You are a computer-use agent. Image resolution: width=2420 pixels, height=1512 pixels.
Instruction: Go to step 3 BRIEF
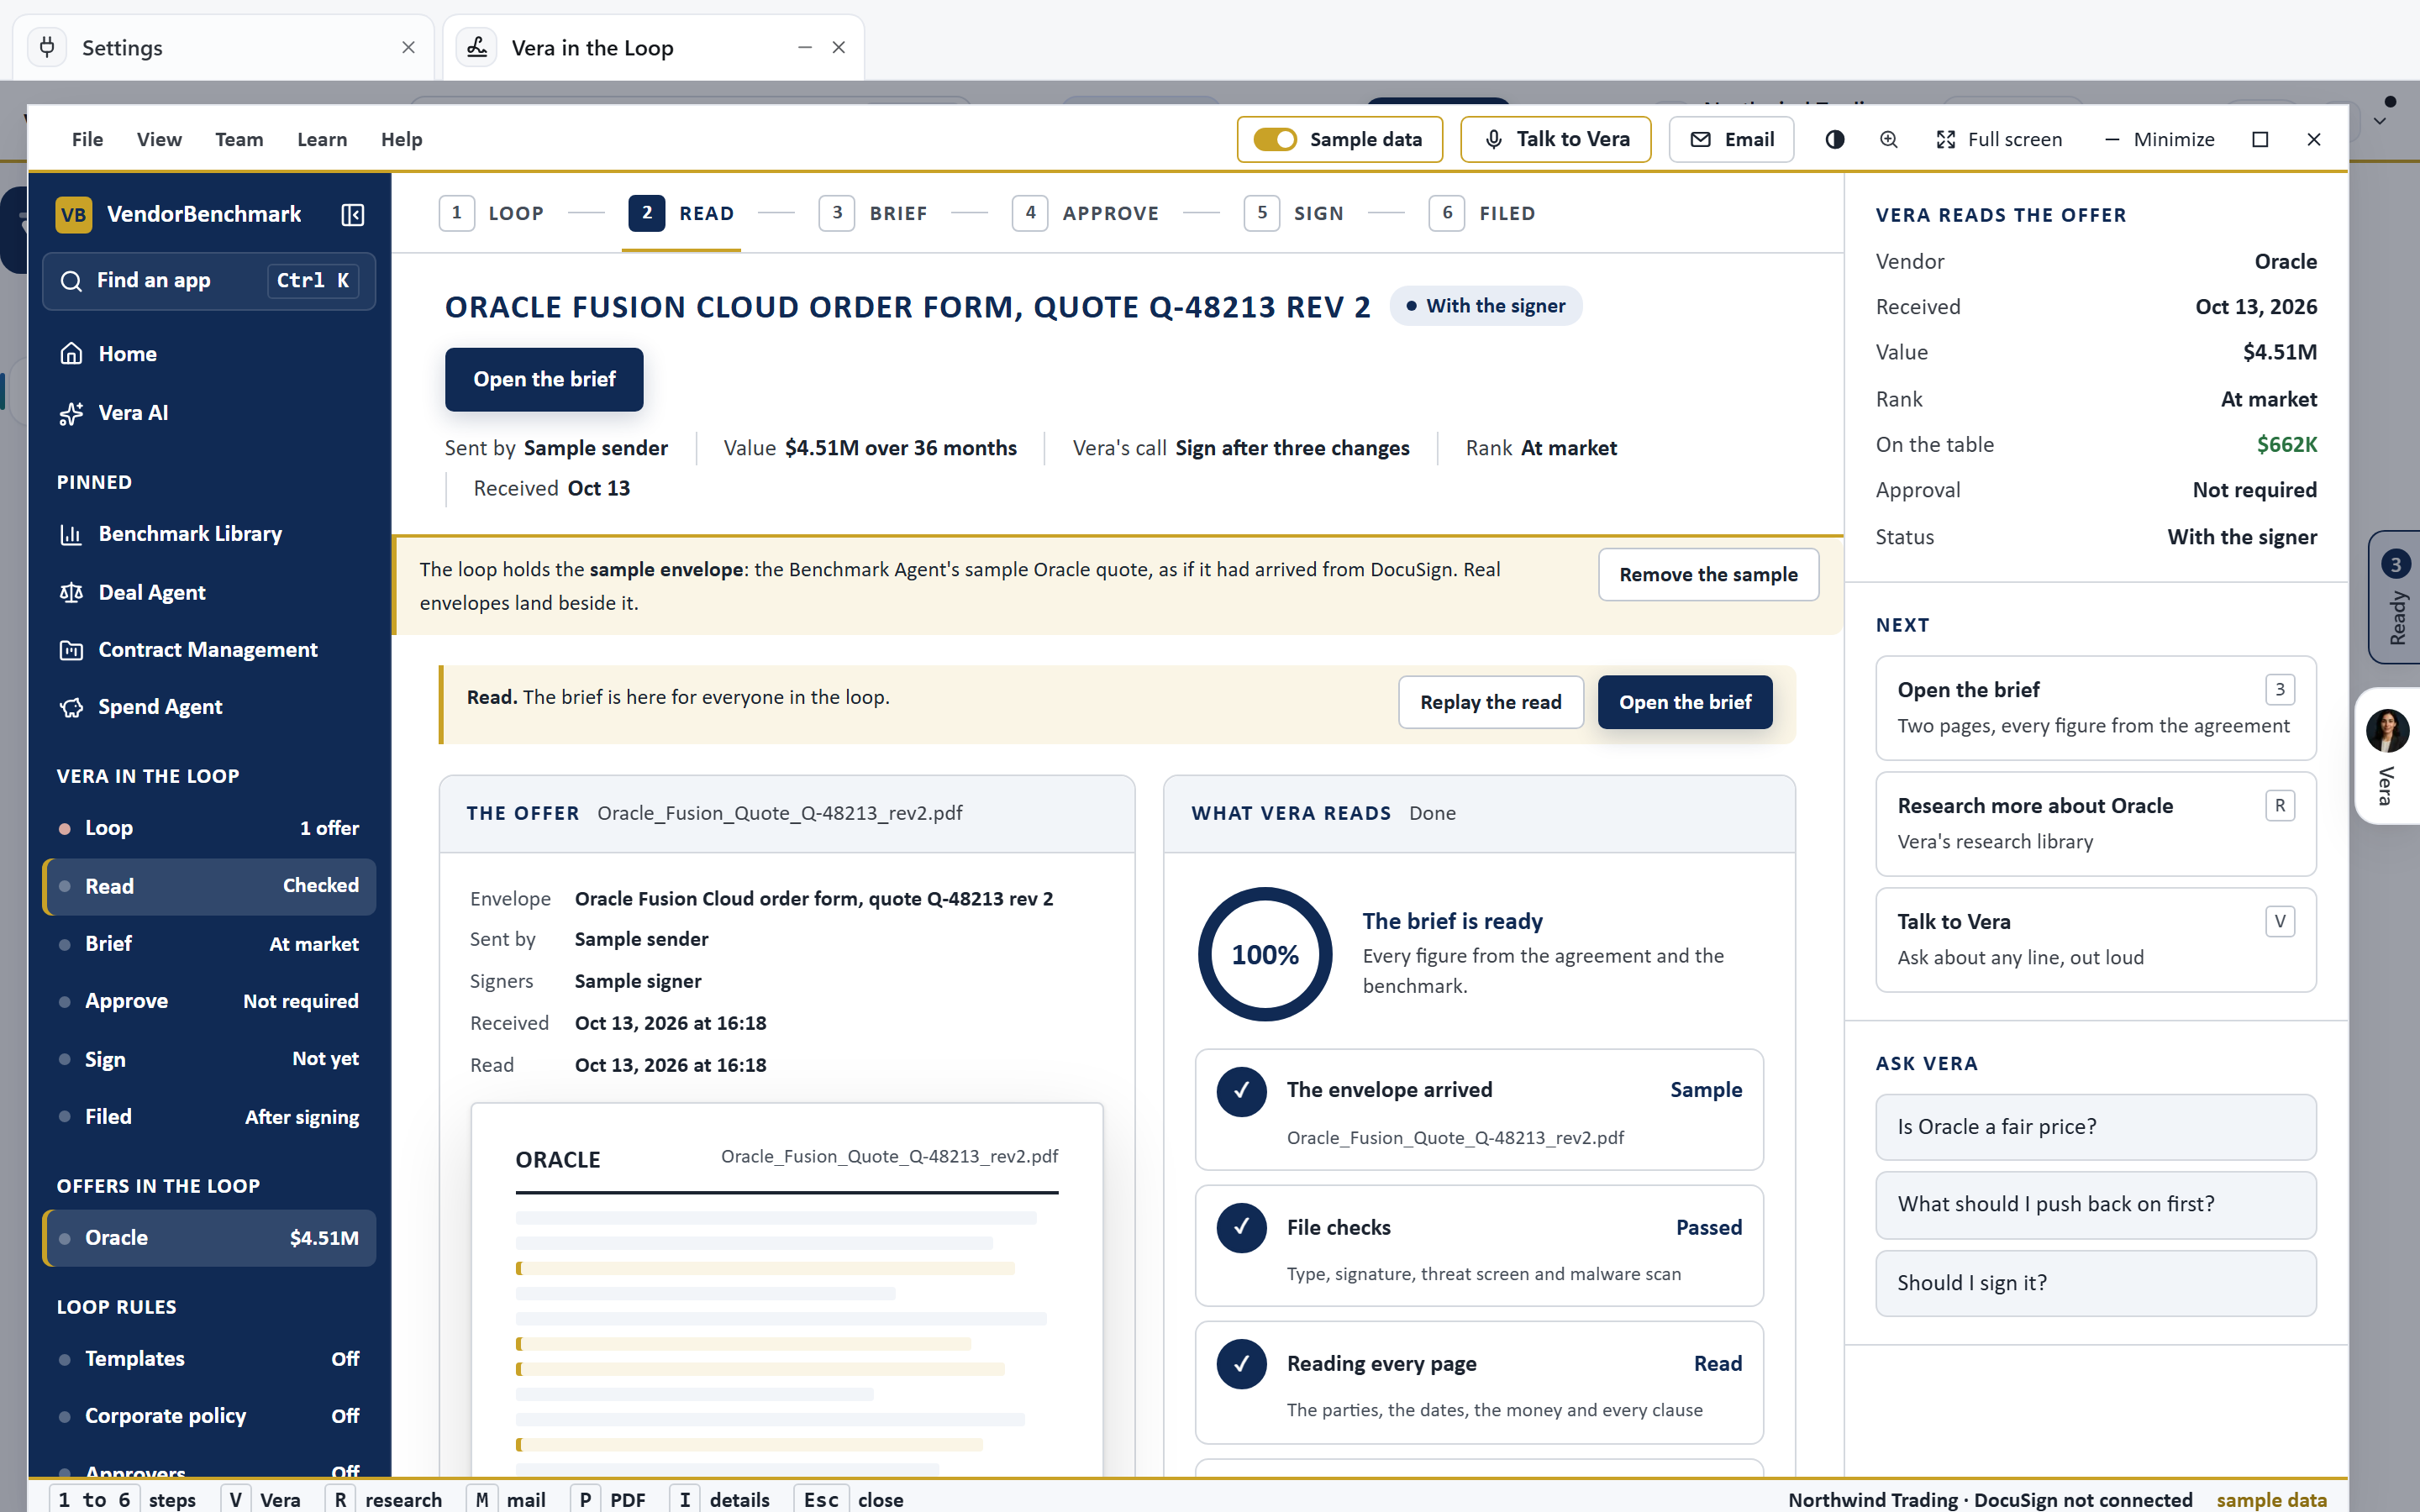[873, 213]
